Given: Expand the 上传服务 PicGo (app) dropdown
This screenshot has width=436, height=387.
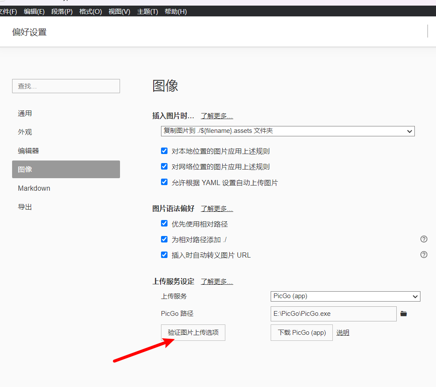Looking at the screenshot, I should pyautogui.click(x=345, y=296).
